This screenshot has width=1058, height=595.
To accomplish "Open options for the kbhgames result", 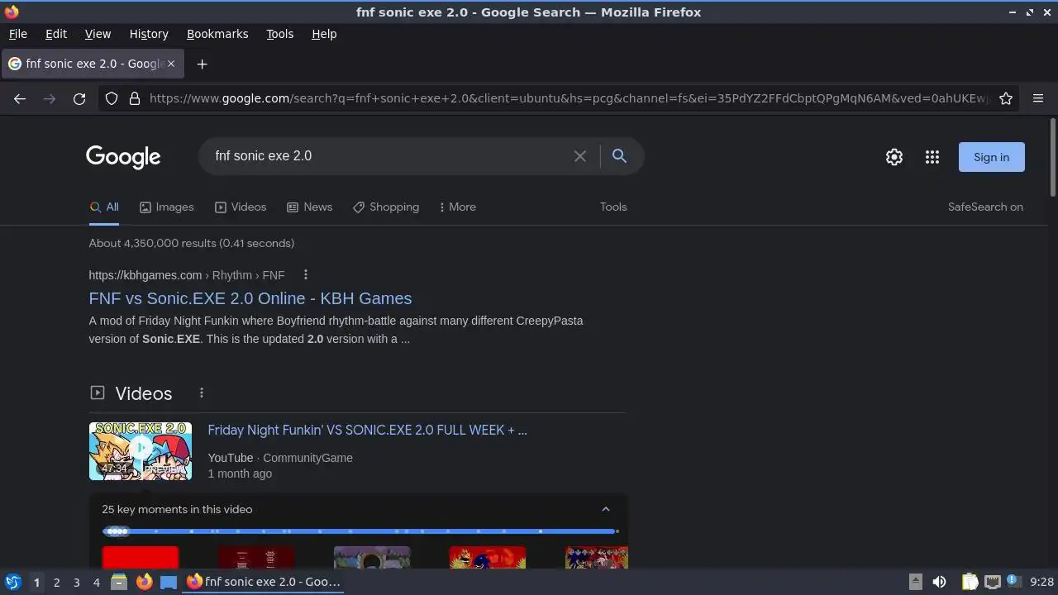I will click(x=306, y=275).
